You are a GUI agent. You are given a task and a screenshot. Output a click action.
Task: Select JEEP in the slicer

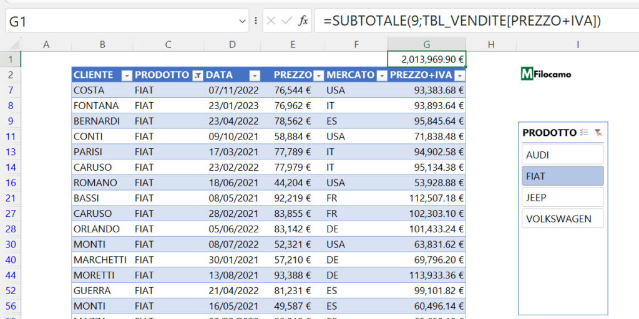click(x=562, y=198)
